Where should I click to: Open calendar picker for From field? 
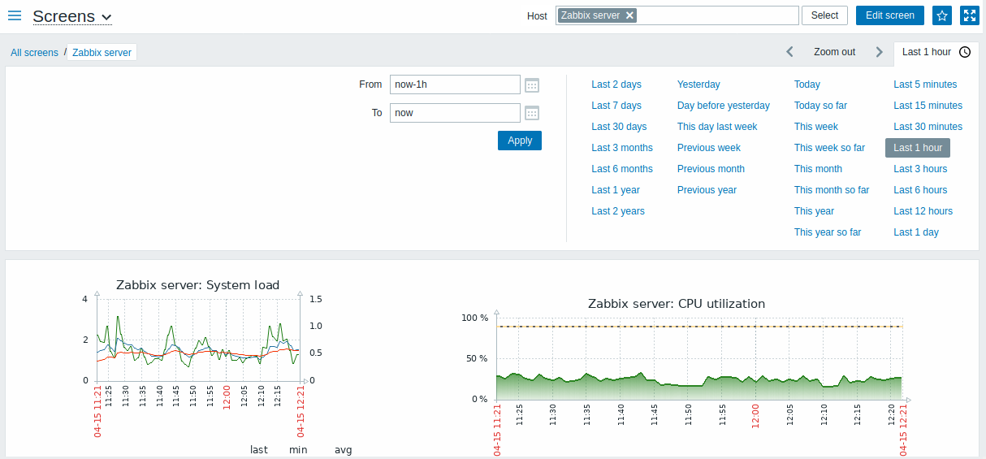coord(532,84)
